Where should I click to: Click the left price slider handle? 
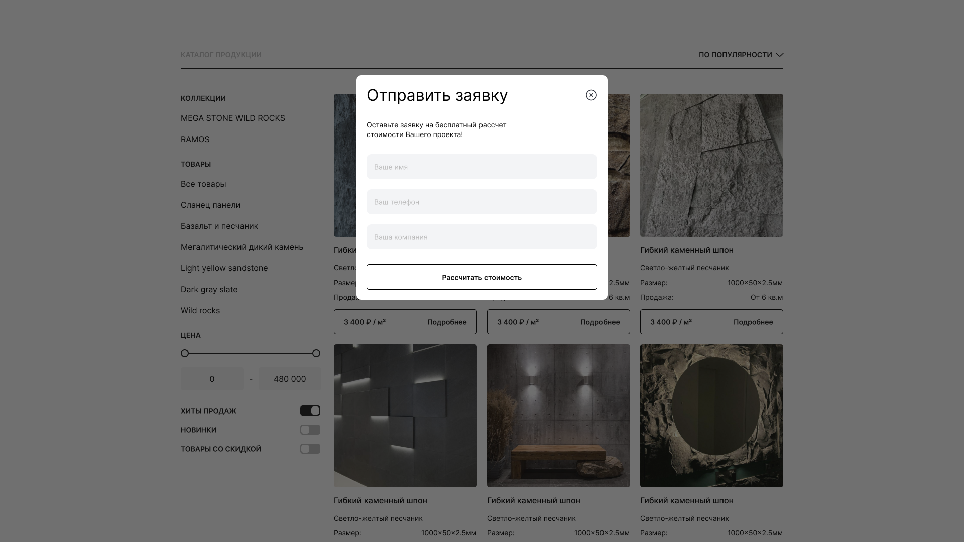[185, 353]
